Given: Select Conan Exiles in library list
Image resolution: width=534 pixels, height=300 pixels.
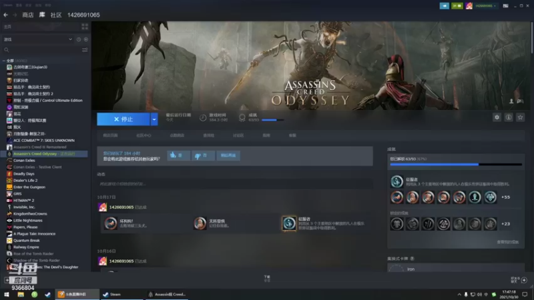Looking at the screenshot, I should (x=24, y=160).
